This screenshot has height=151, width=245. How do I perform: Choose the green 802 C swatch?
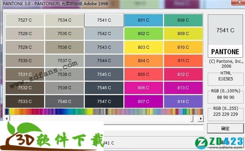coord(144,34)
